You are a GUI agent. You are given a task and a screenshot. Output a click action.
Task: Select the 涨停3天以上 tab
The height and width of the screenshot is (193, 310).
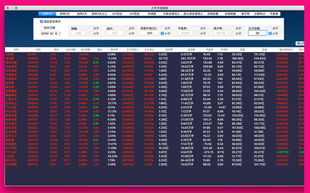[x=99, y=14]
